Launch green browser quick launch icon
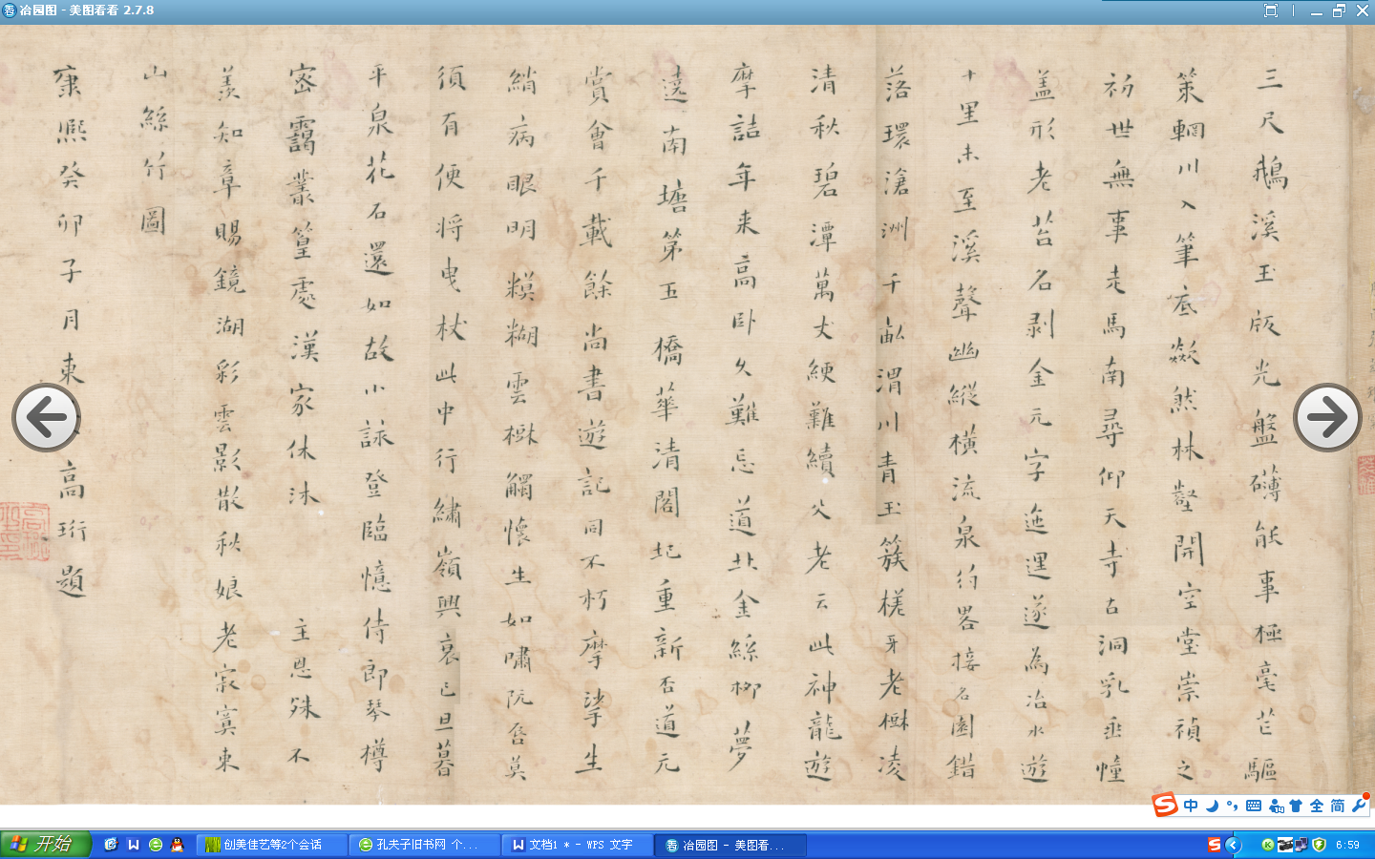Image resolution: width=1375 pixels, height=859 pixels. [156, 845]
